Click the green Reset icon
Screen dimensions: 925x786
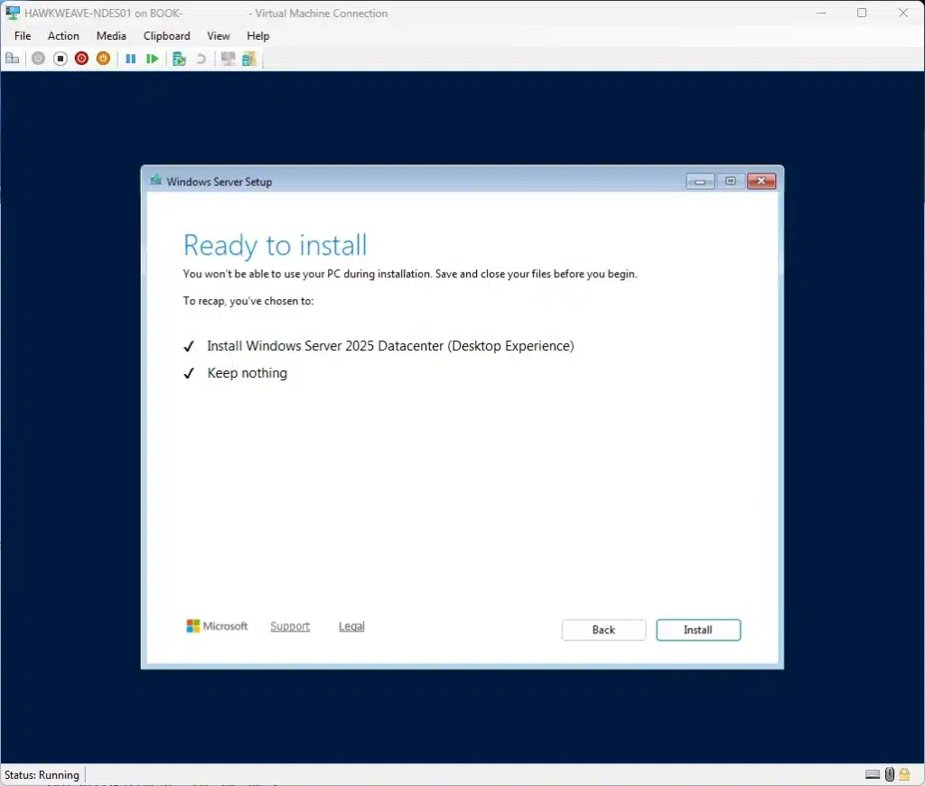pos(153,59)
